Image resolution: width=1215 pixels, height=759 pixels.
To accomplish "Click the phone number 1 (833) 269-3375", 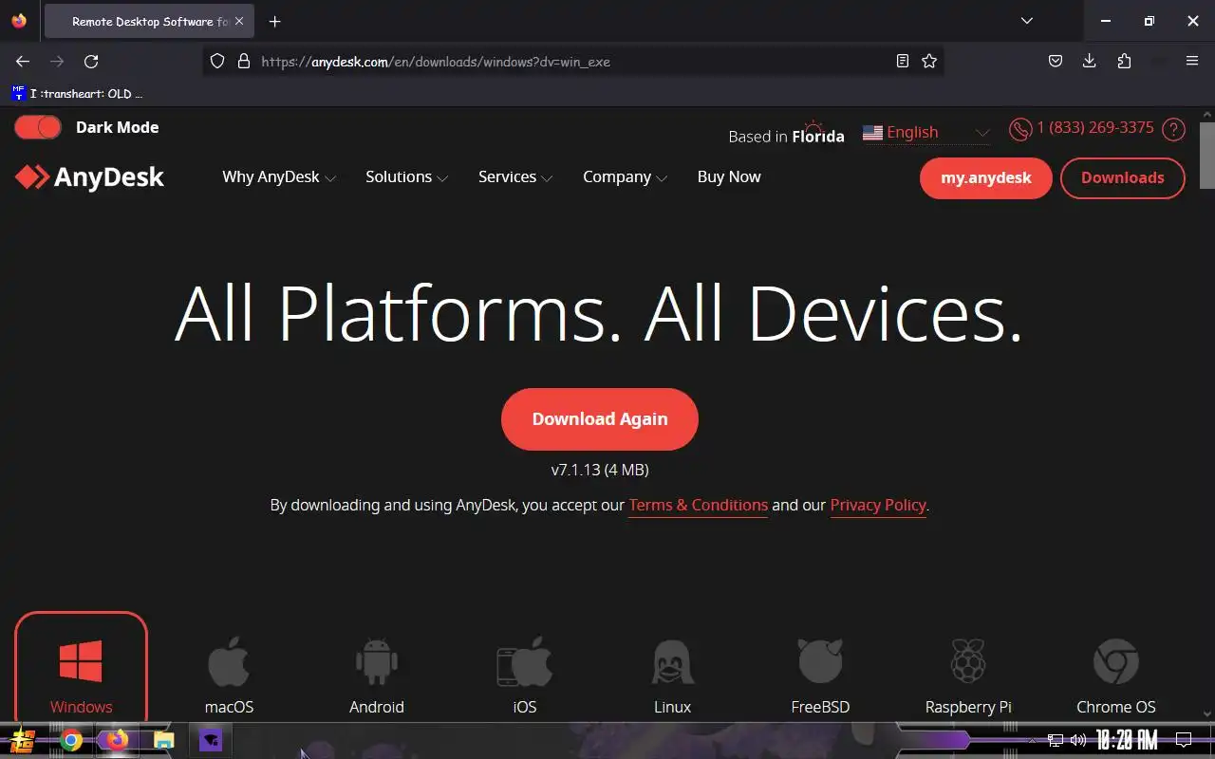I will [1095, 128].
